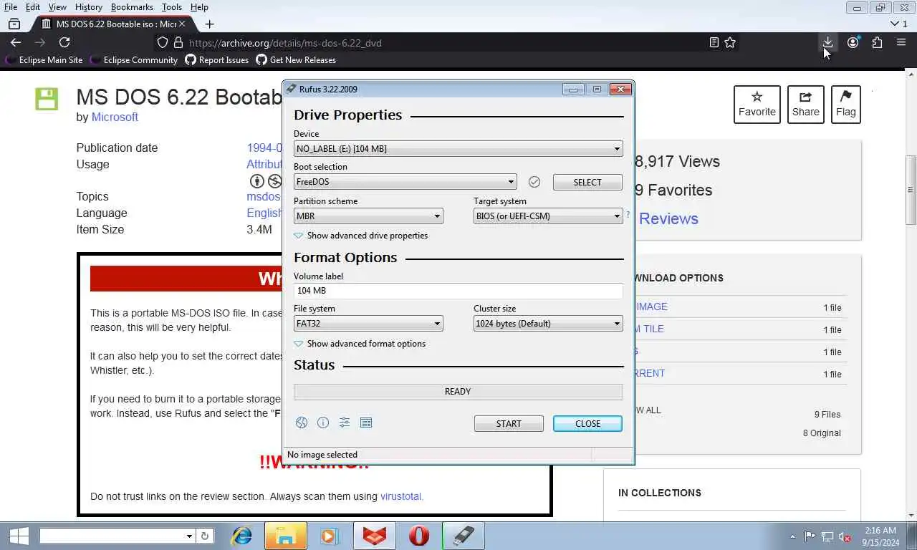Screen dimensions: 917x550
Task: Open Internet Explorer from taskbar
Action: (x=241, y=536)
